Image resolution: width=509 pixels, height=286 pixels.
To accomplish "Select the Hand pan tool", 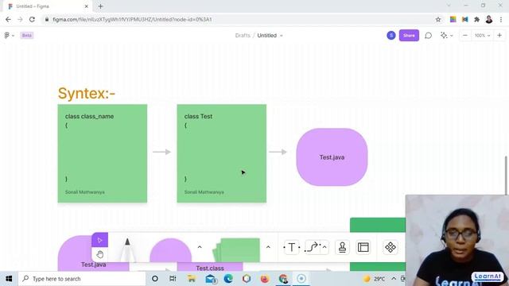I will [99, 254].
